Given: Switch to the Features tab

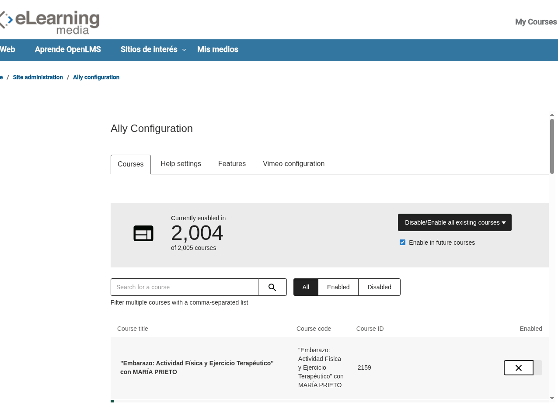Looking at the screenshot, I should pos(232,164).
